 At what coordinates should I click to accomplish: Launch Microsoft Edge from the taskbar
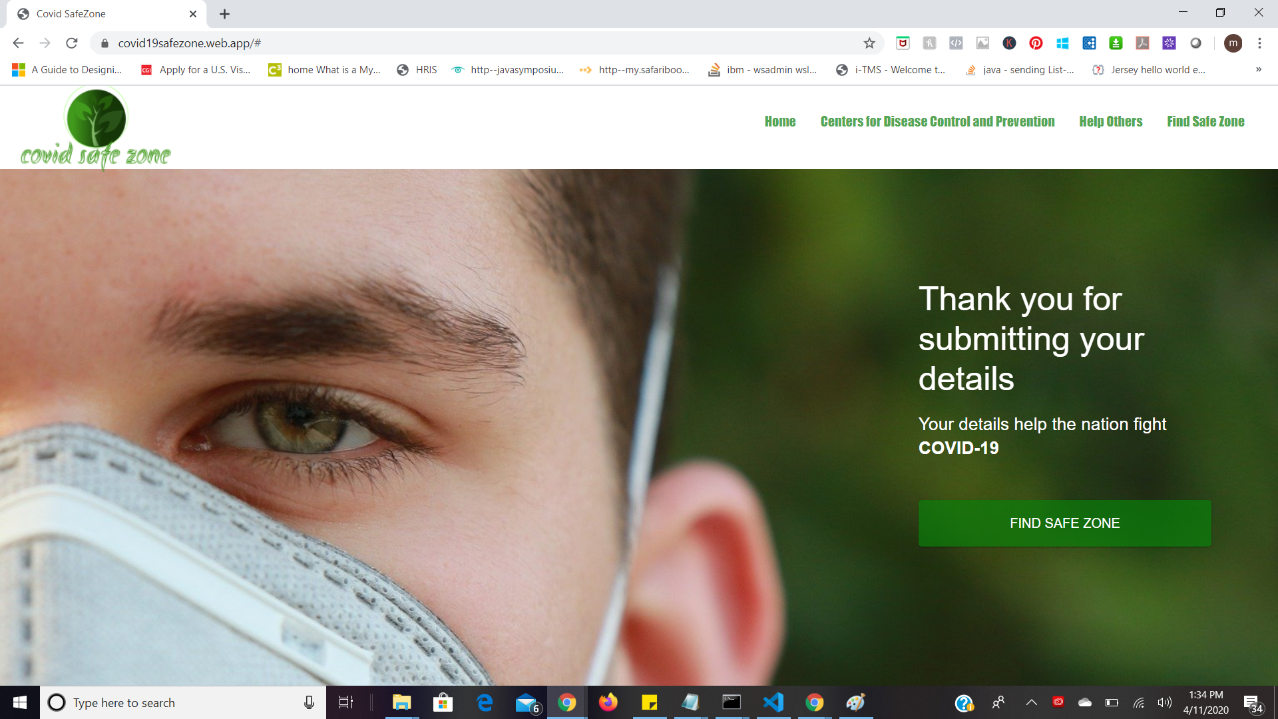(485, 702)
